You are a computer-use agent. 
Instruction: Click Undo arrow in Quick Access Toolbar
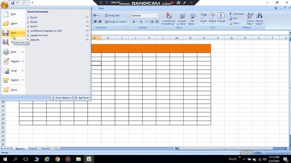point(17,3)
